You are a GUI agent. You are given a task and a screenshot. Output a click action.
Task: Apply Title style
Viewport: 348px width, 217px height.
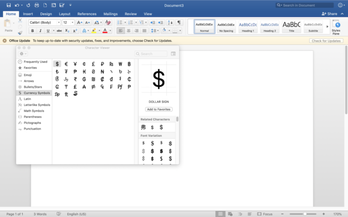292,26
